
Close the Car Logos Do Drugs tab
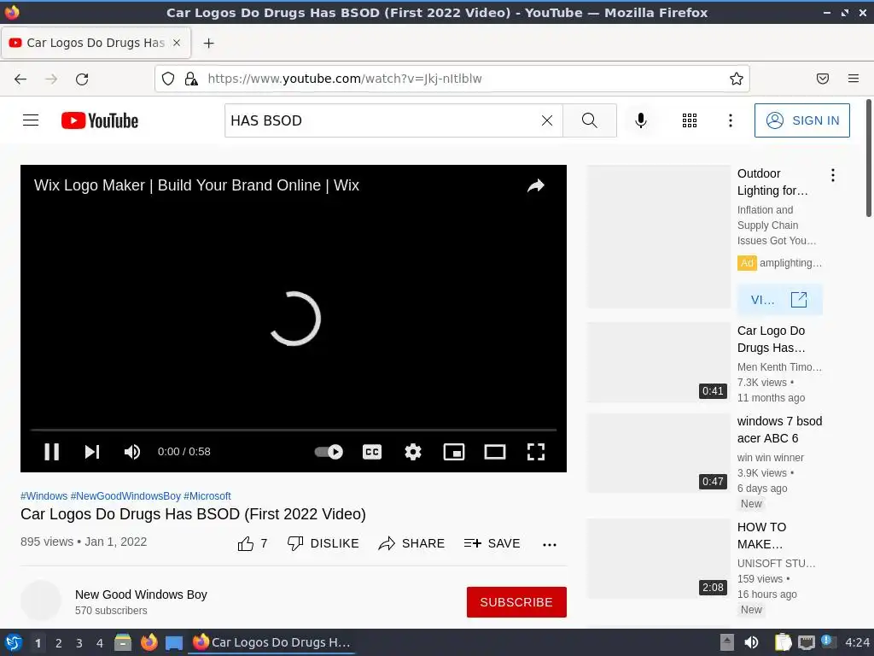(x=177, y=43)
